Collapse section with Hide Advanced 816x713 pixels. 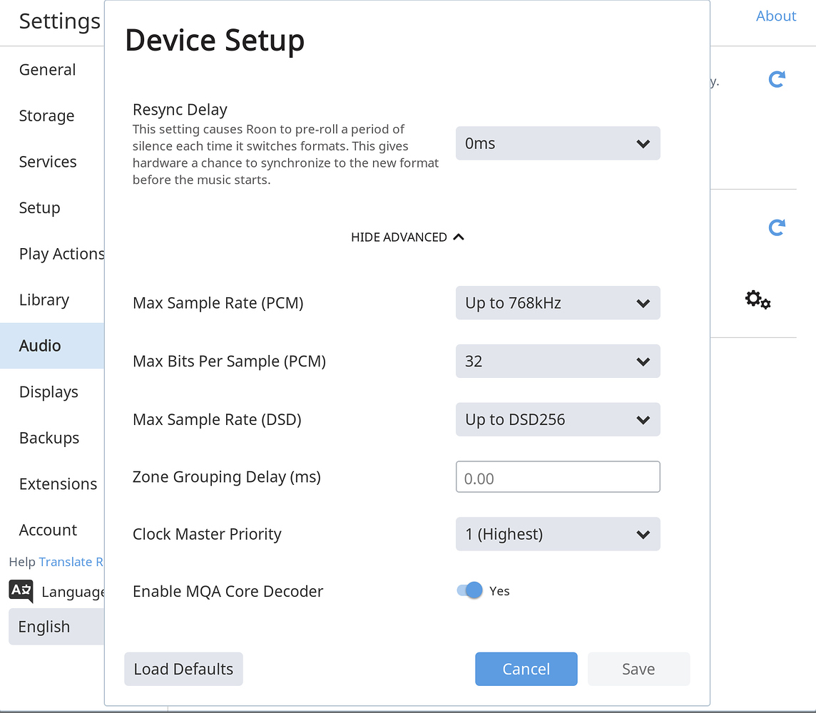[407, 237]
